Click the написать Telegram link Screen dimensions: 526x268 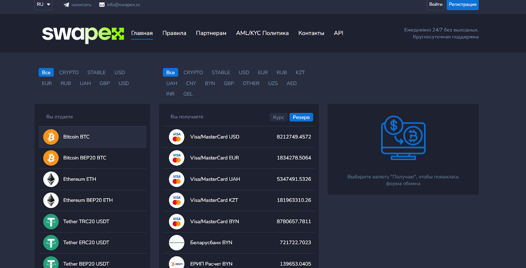(x=81, y=5)
